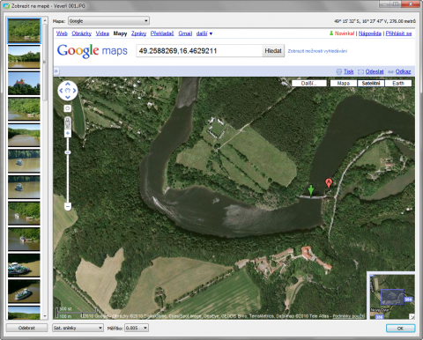Viewport: 423px width, 340px height.
Task: Click the coordinates search input field
Action: tap(199, 51)
